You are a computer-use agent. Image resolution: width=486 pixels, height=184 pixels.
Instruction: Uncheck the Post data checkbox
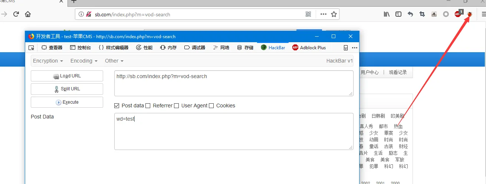(x=117, y=106)
